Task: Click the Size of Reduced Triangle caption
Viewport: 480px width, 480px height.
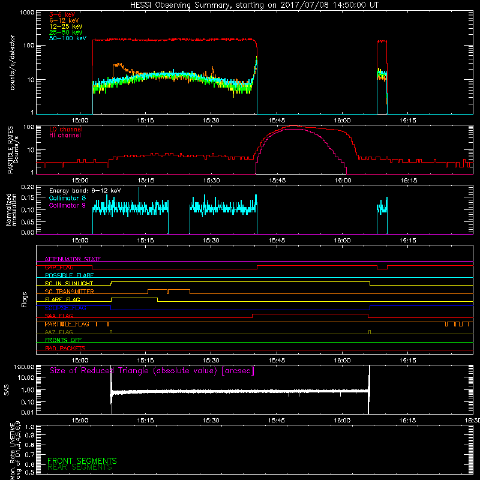Action: click(152, 371)
